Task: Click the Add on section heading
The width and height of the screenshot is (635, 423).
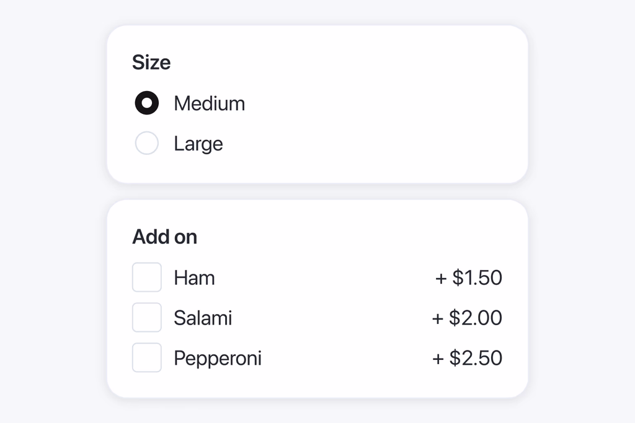Action: tap(164, 237)
